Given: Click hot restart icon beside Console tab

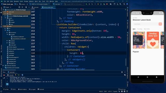Looking at the screenshot, I should (18, 75).
